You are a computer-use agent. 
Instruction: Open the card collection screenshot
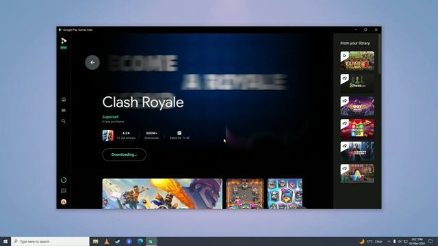click(285, 193)
